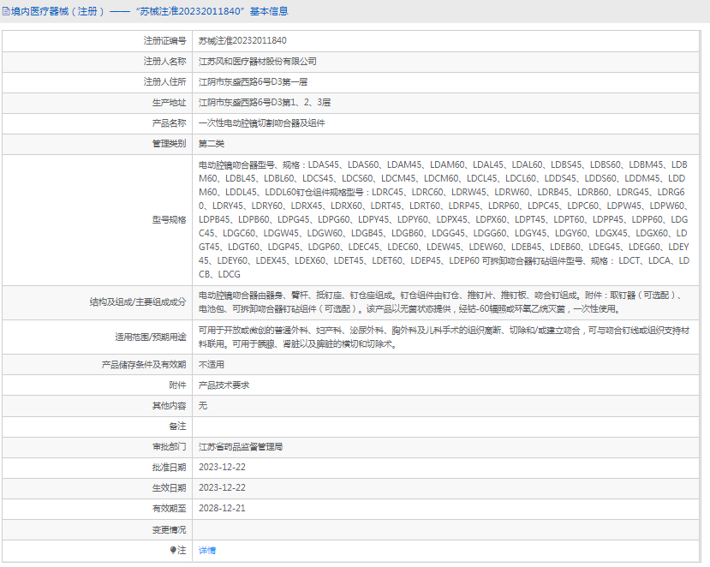The image size is (710, 567).
Task: Click the 产品储存条件及有效期 row label
Action: 144,365
